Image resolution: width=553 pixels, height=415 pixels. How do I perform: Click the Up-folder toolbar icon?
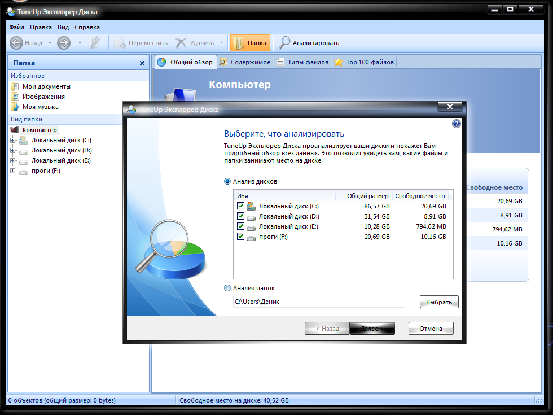95,43
